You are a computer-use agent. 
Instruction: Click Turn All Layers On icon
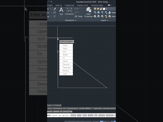tap(95, 16)
